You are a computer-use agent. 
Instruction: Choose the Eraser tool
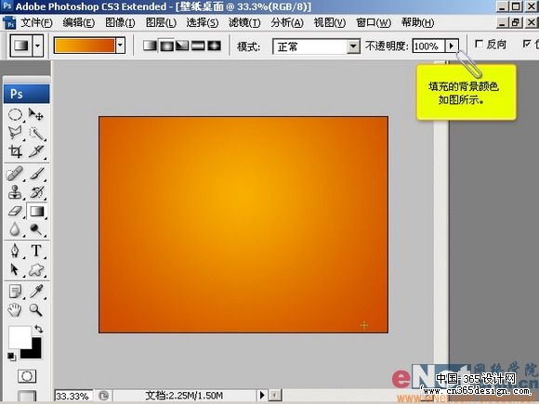coord(15,211)
